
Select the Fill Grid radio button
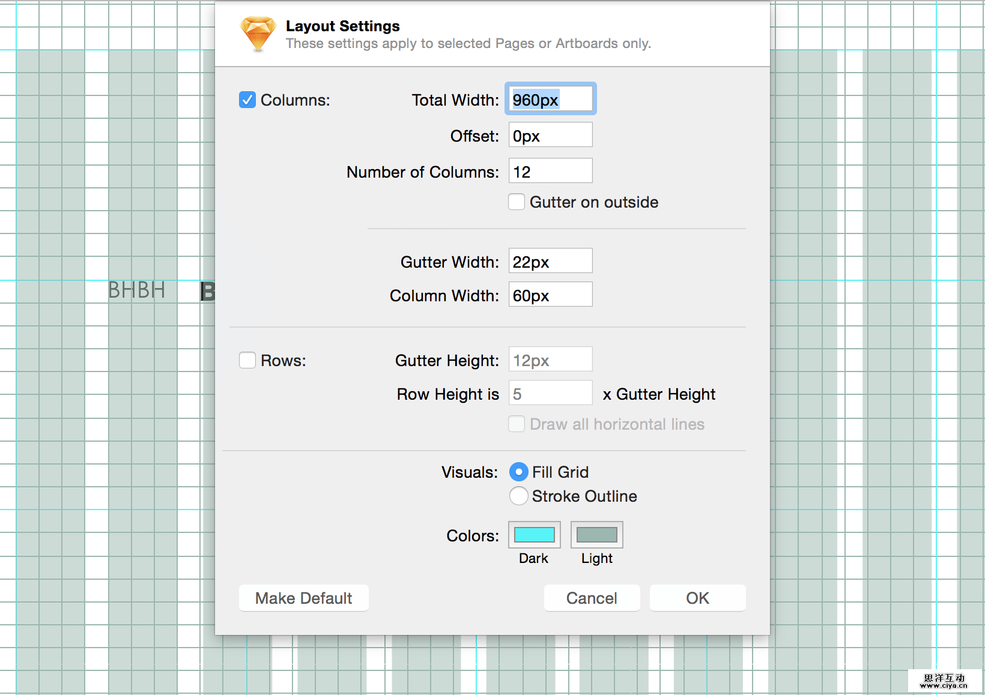pyautogui.click(x=518, y=472)
